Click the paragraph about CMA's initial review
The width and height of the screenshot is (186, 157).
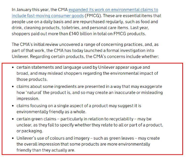[85, 50]
